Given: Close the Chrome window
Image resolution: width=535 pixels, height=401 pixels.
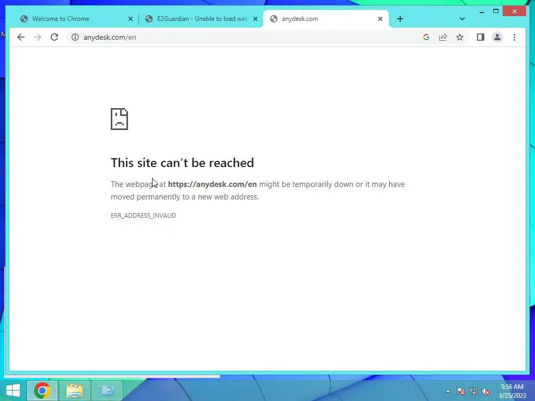Looking at the screenshot, I should [515, 11].
